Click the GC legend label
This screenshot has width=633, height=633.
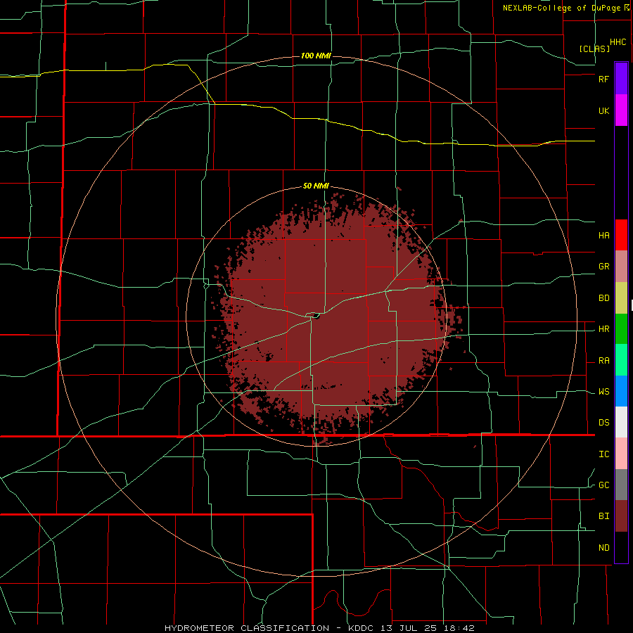(x=603, y=485)
